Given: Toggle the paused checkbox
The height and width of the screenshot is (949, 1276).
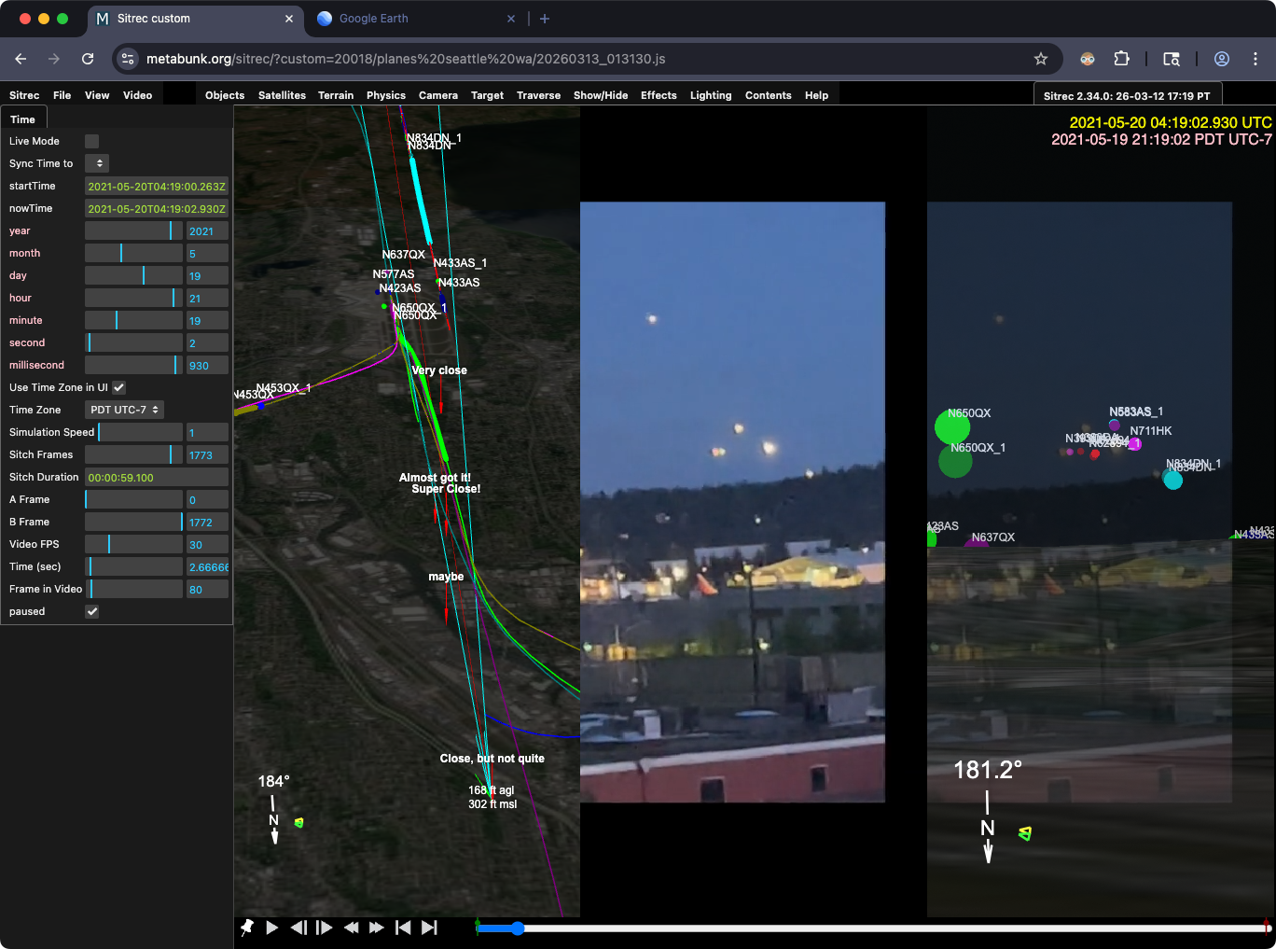Looking at the screenshot, I should [x=91, y=611].
